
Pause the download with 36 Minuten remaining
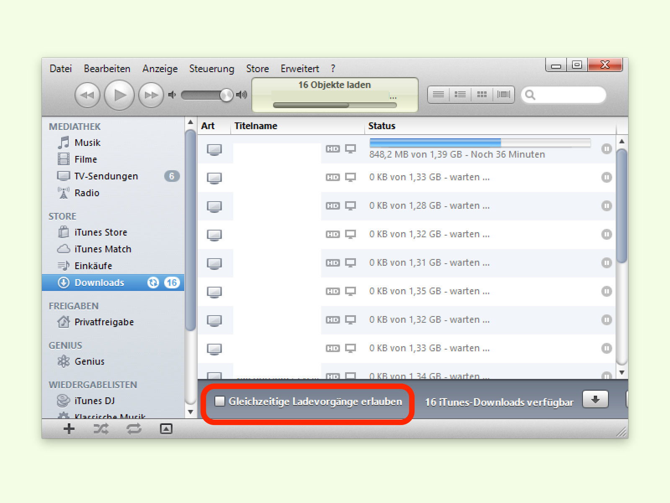(x=606, y=149)
